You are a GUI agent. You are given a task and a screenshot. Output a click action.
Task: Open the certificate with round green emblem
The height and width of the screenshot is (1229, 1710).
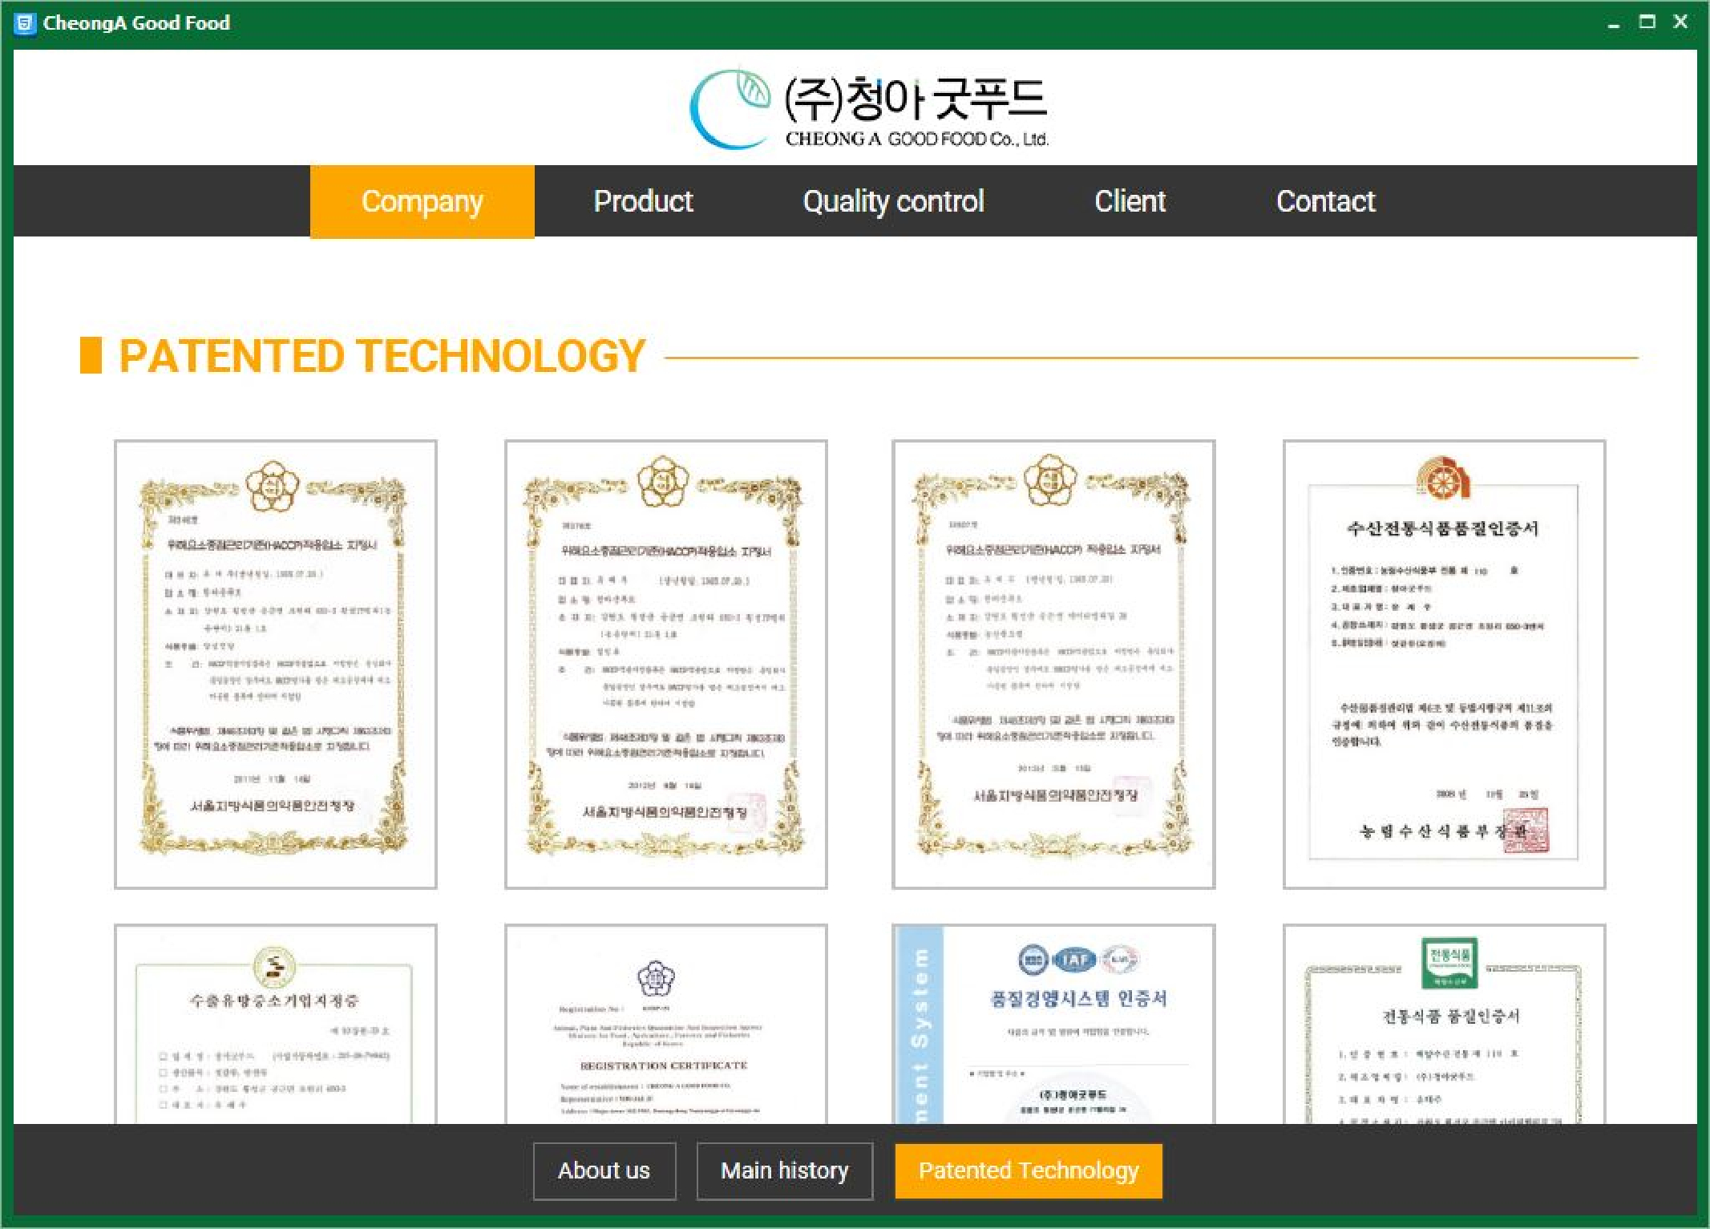point(276,1024)
